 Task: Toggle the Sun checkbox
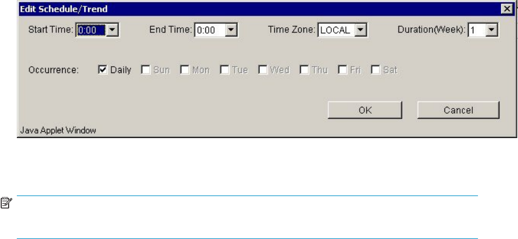145,70
